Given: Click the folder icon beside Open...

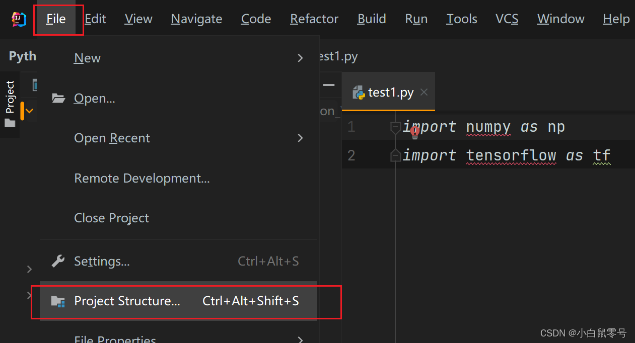Looking at the screenshot, I should [x=58, y=98].
